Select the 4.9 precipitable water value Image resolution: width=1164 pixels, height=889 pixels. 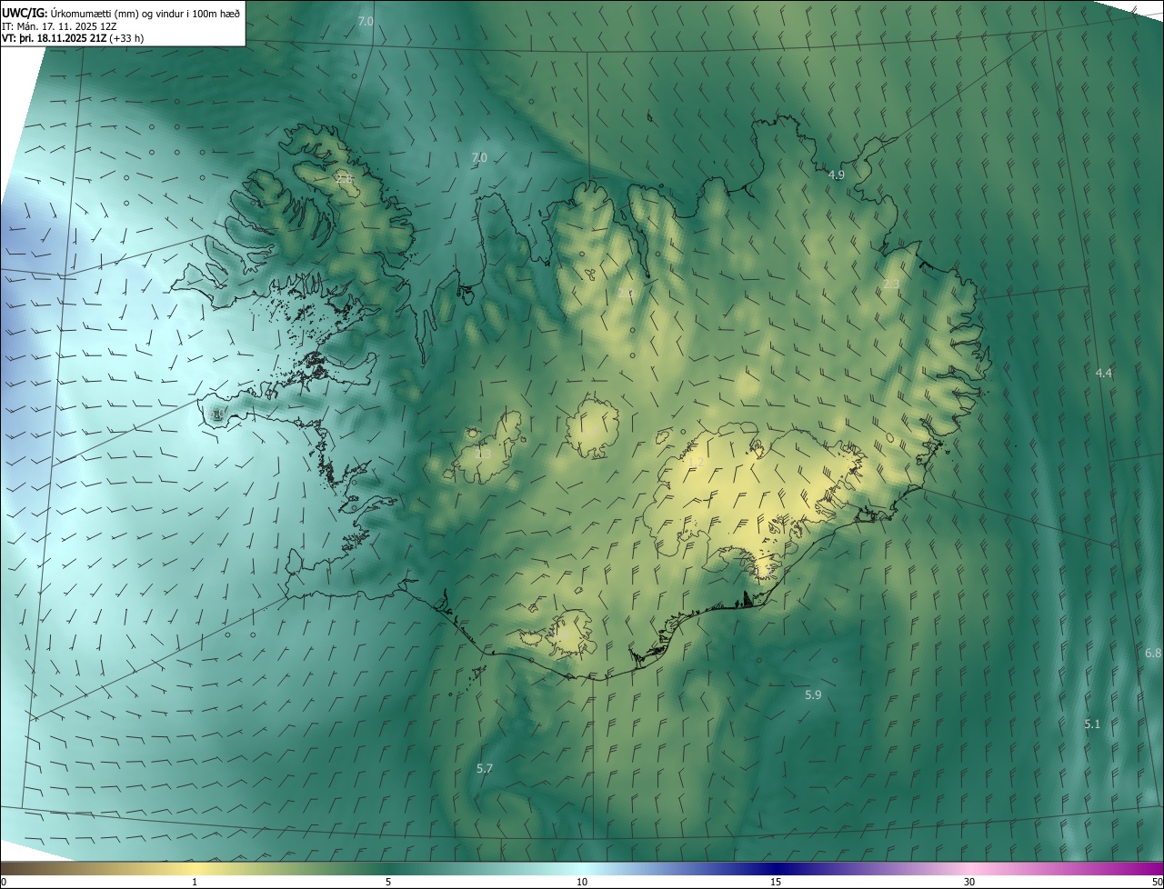click(x=837, y=175)
